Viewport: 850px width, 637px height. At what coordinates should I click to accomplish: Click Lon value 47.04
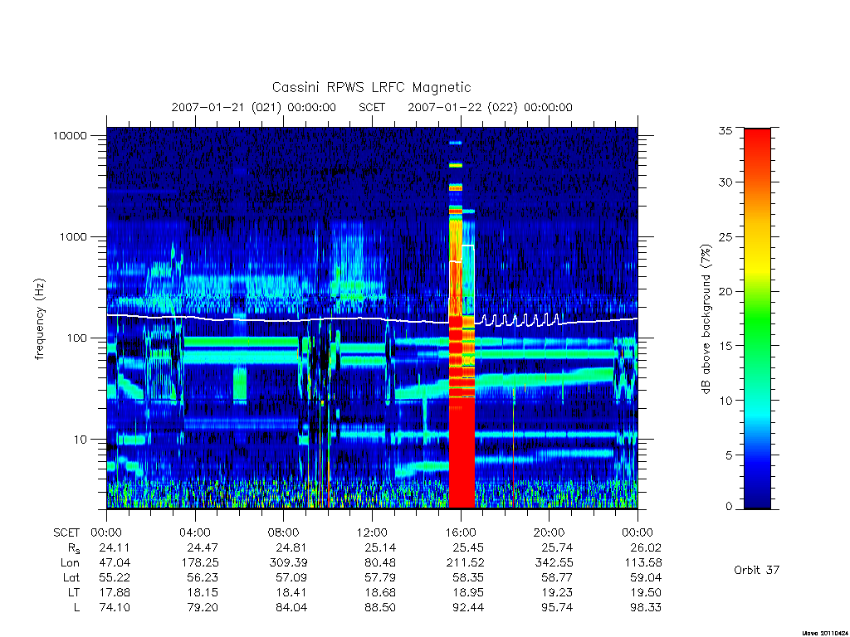pos(115,563)
